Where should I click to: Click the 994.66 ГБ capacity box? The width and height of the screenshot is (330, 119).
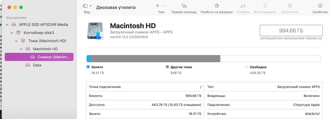coord(291,30)
